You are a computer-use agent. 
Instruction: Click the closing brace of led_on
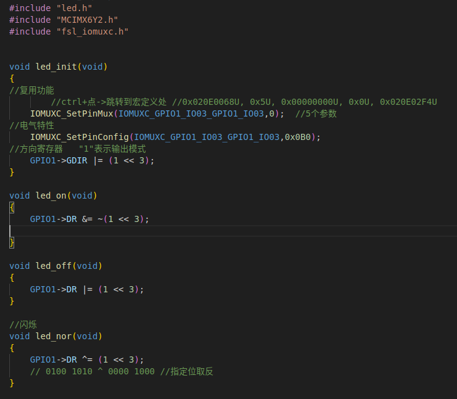(12, 242)
